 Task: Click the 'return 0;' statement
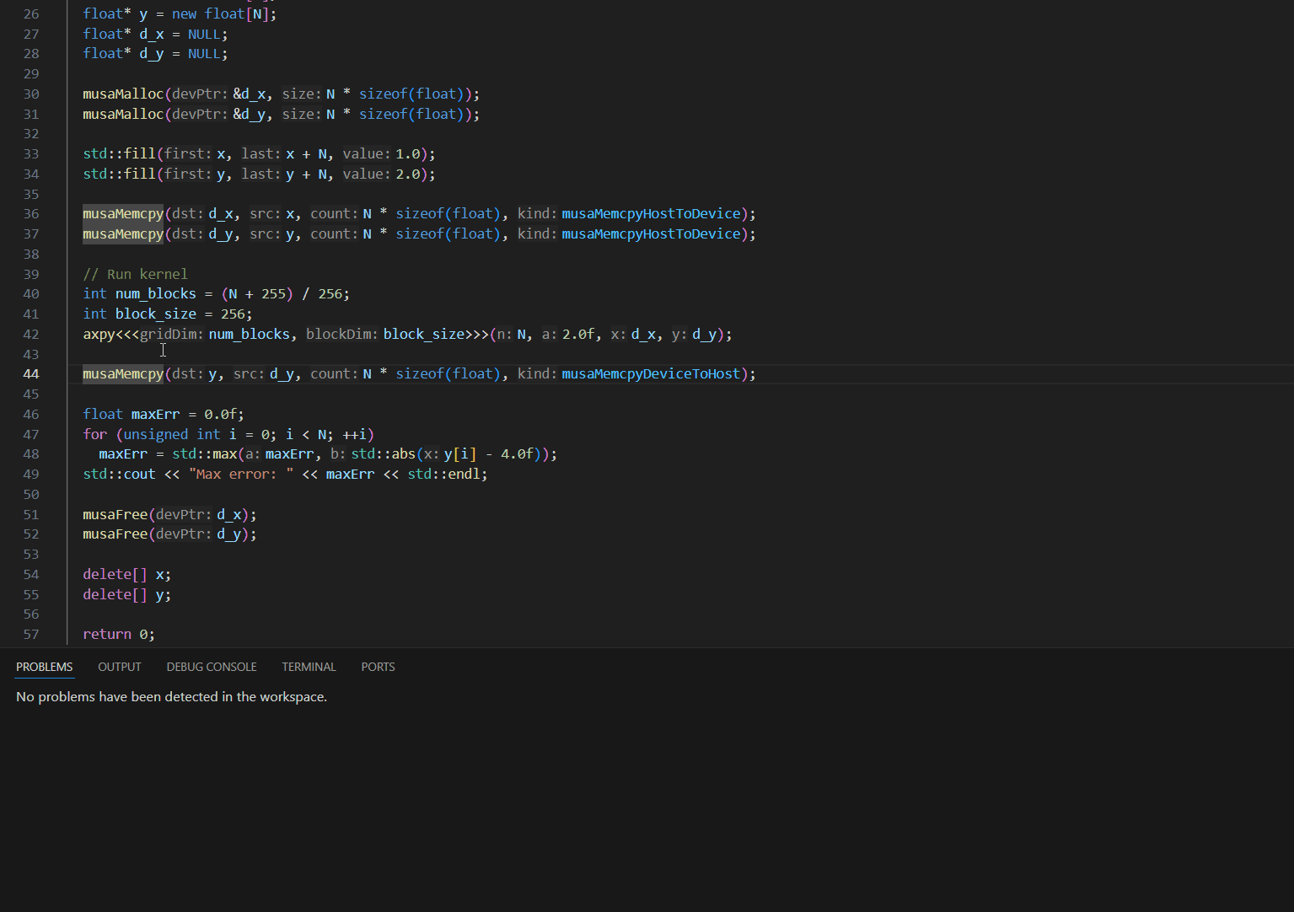(119, 635)
